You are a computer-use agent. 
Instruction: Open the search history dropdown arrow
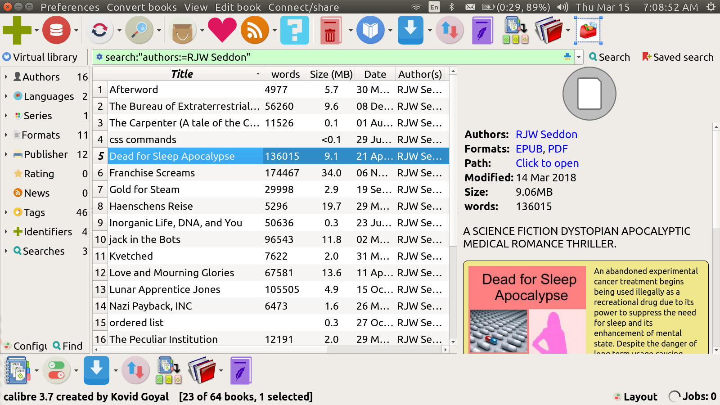(579, 57)
